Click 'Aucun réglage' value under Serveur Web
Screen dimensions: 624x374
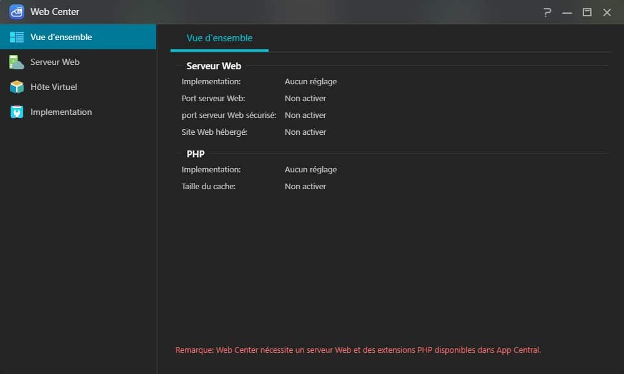click(x=311, y=82)
